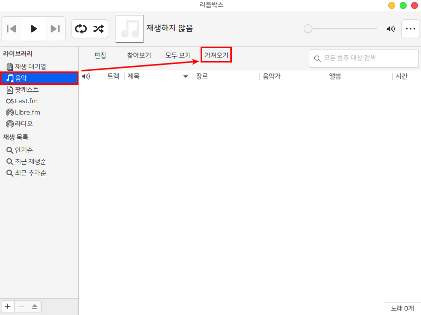
Task: Toggle repeat playback mode
Action: (x=80, y=29)
